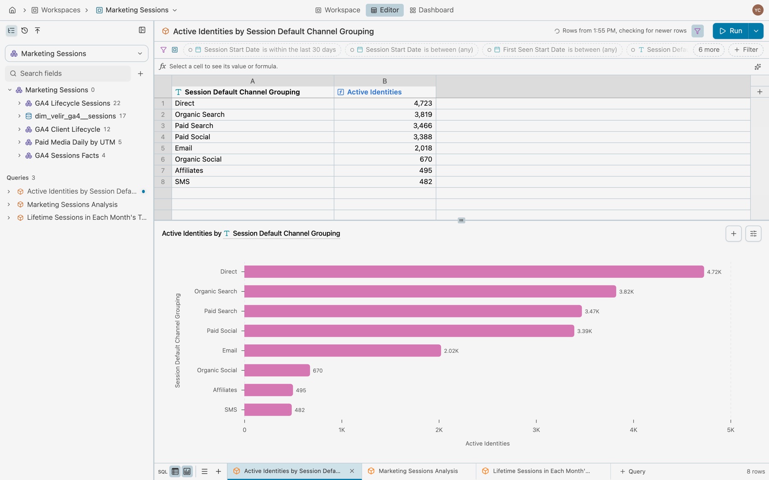This screenshot has height=480, width=769.
Task: Click the square icon beside the filter funnel
Action: pyautogui.click(x=175, y=50)
